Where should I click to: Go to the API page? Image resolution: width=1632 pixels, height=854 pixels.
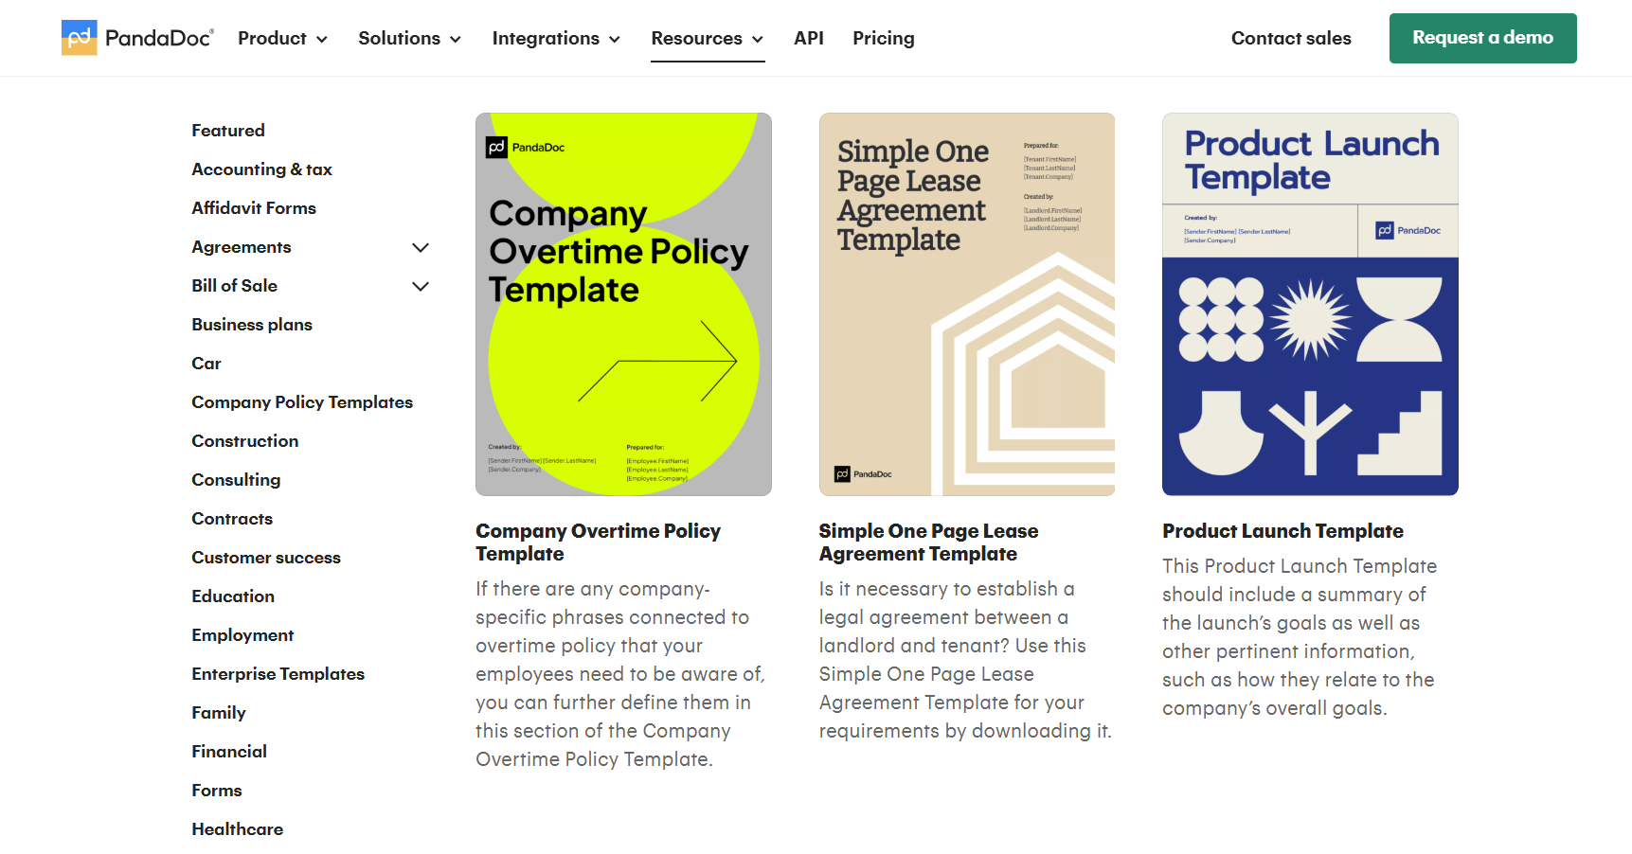pos(808,39)
